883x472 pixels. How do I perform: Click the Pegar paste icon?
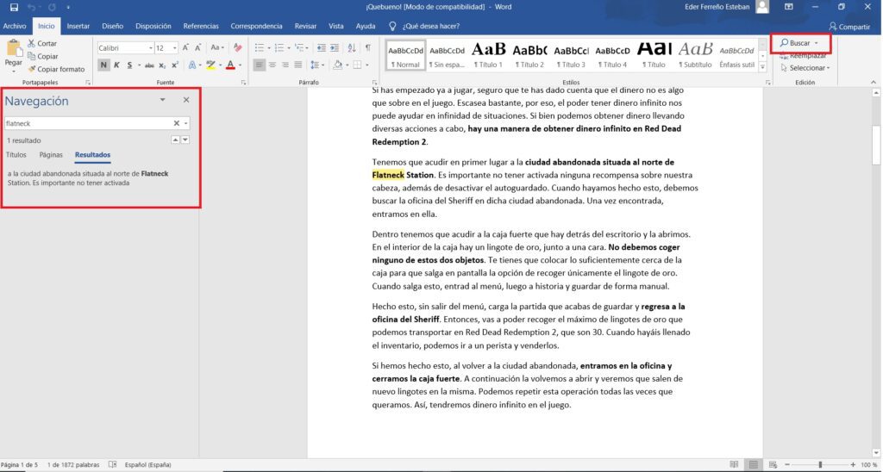point(13,48)
